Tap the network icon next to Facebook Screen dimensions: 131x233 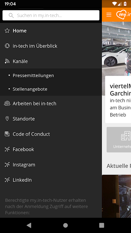[x=7, y=149]
